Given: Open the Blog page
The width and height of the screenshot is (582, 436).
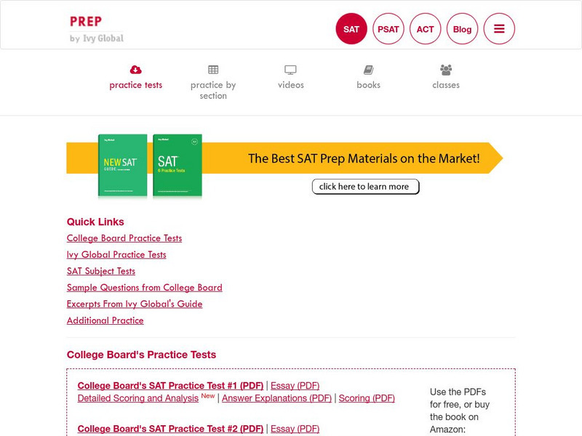Looking at the screenshot, I should (x=462, y=29).
